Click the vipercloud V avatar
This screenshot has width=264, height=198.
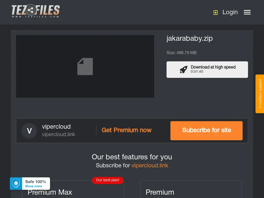pyautogui.click(x=29, y=131)
